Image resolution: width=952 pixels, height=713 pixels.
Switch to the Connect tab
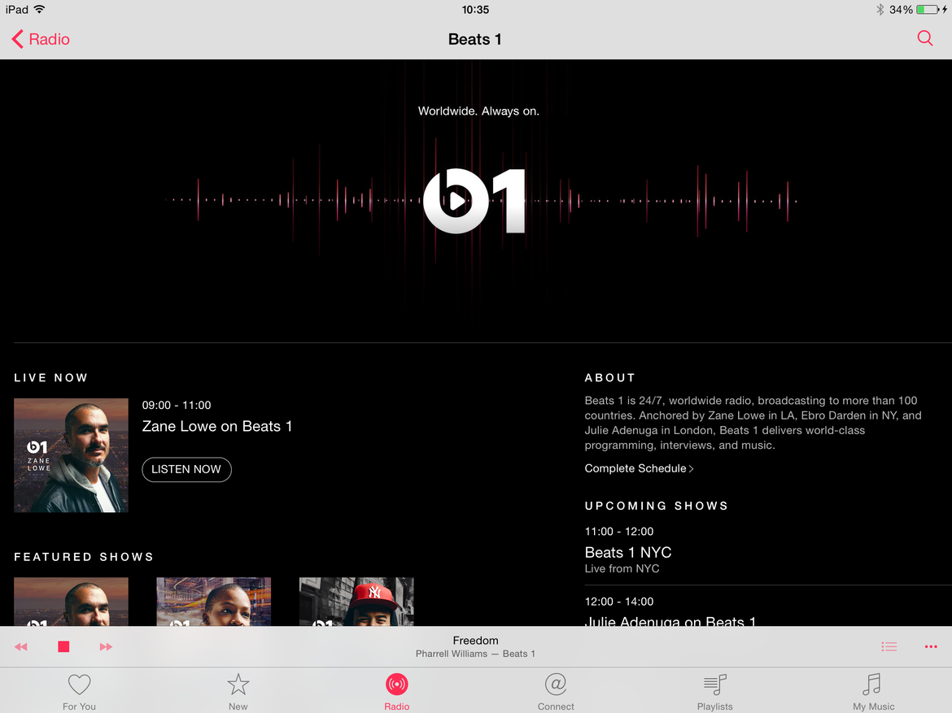[x=556, y=691]
